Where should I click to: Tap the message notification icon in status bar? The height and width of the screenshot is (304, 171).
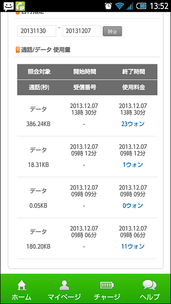coord(9,6)
